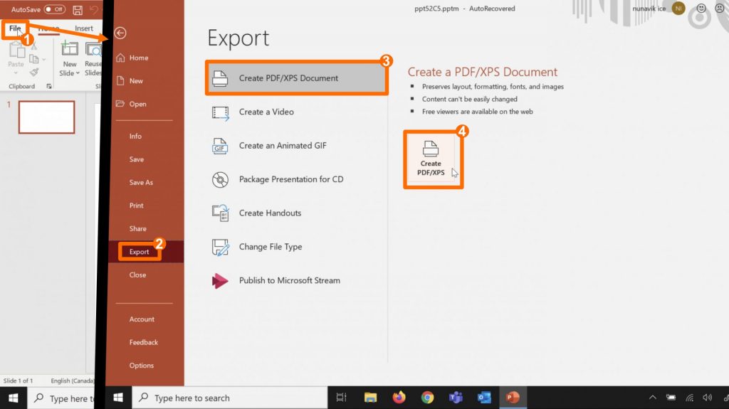
Task: Switch to the Insert ribbon tab
Action: point(84,28)
